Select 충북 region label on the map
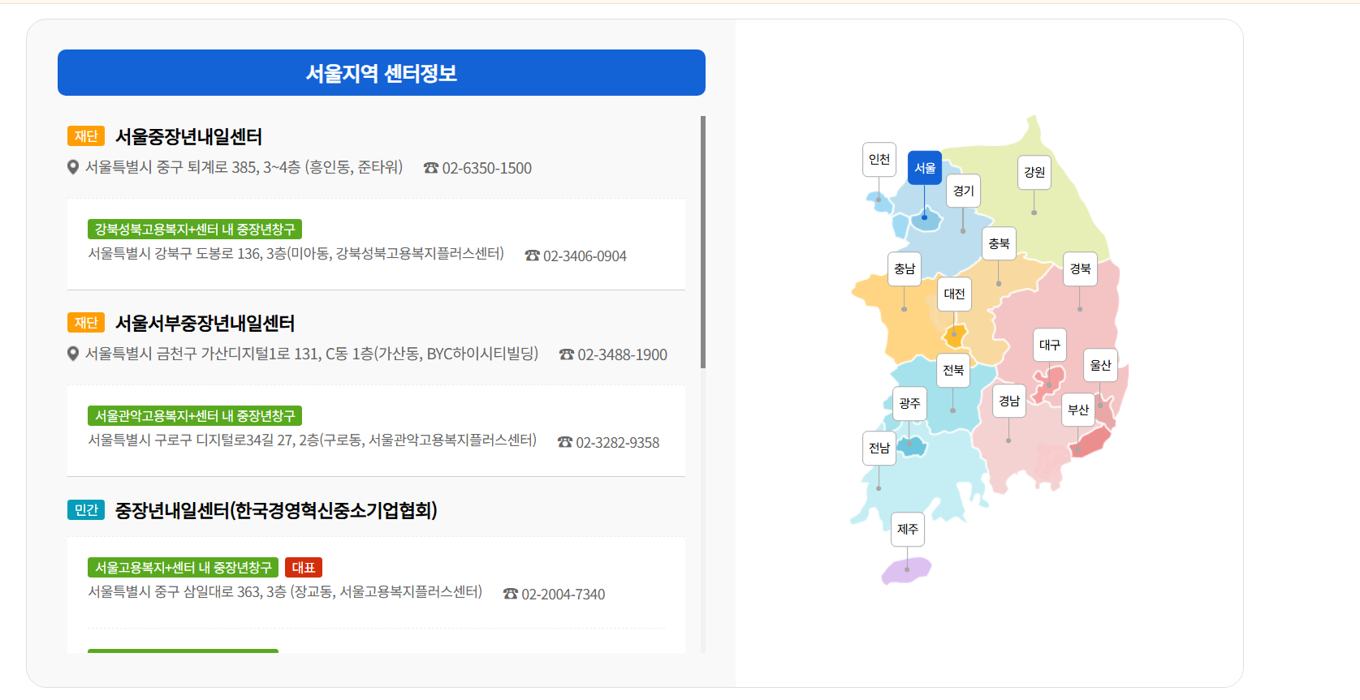This screenshot has width=1360, height=700. pos(999,243)
